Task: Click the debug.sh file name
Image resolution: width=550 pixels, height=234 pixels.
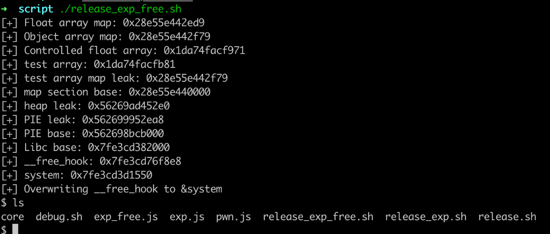Action: point(59,217)
